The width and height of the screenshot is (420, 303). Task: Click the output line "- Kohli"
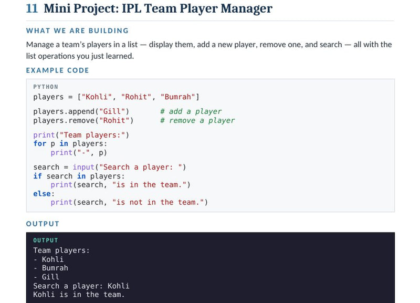pos(48,259)
